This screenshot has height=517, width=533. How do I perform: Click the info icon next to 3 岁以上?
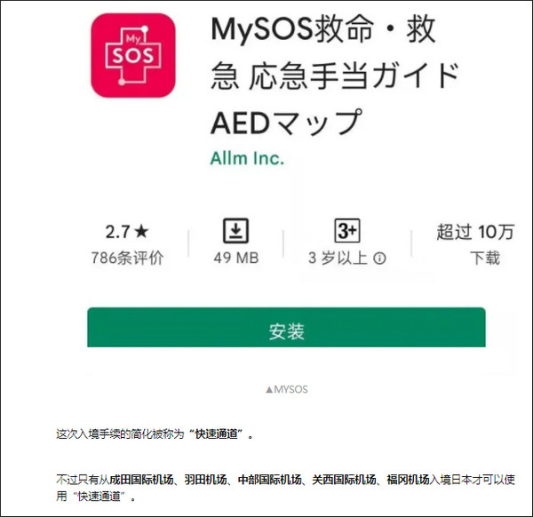coord(379,258)
